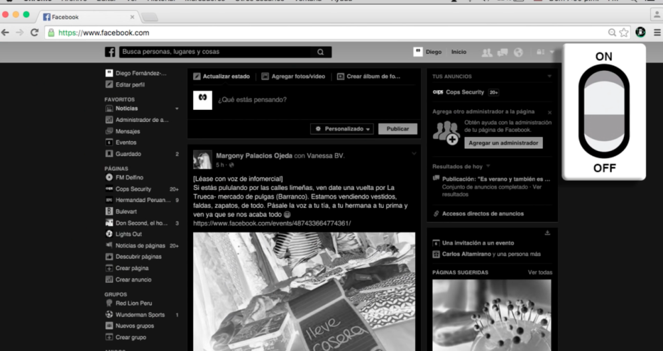Go to Inicio in top bar
Viewport: 663px width, 351px height.
point(459,52)
